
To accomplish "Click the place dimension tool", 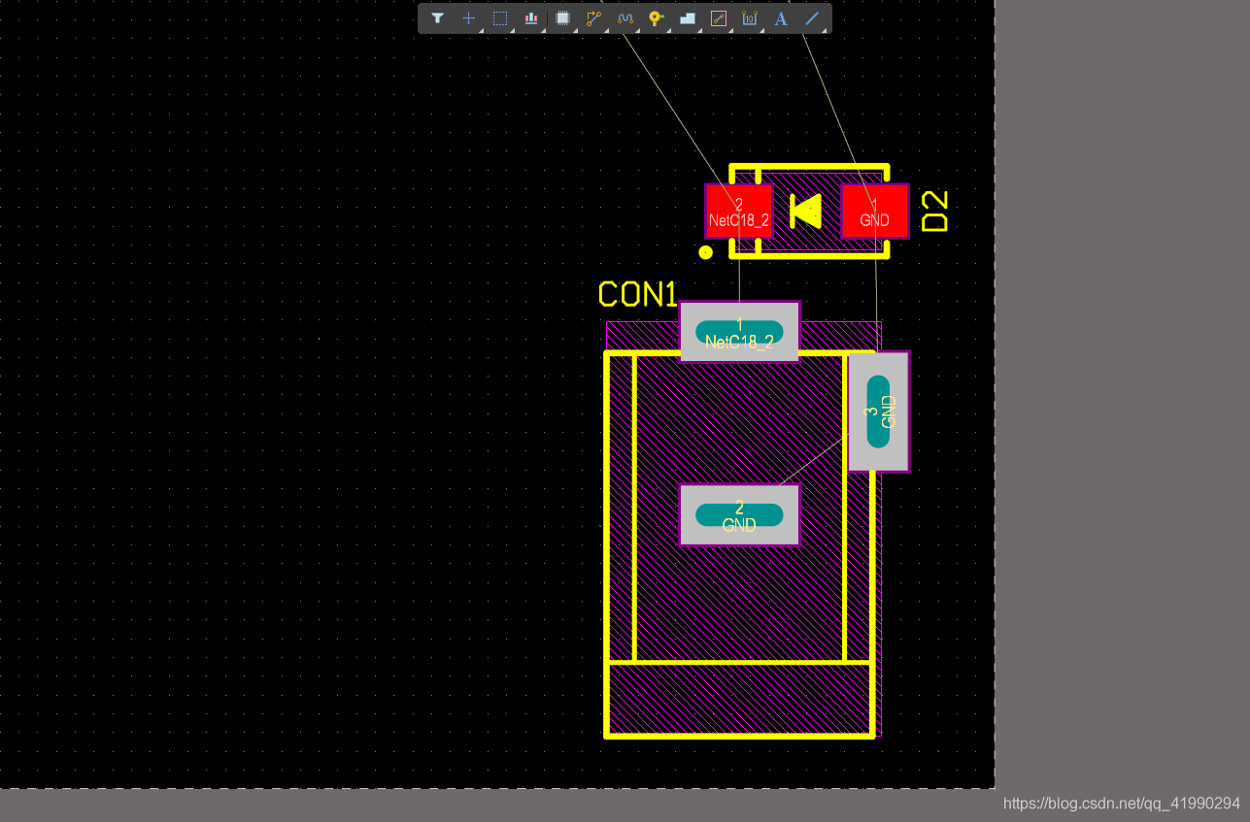I will coord(750,18).
